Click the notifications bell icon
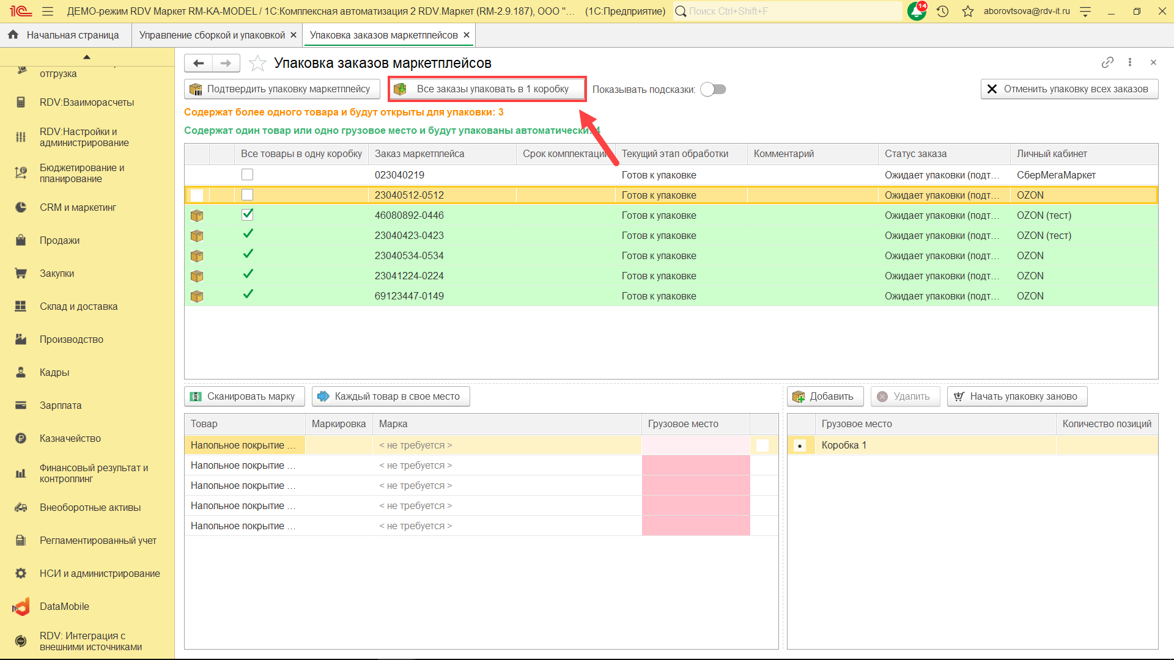 click(x=916, y=11)
